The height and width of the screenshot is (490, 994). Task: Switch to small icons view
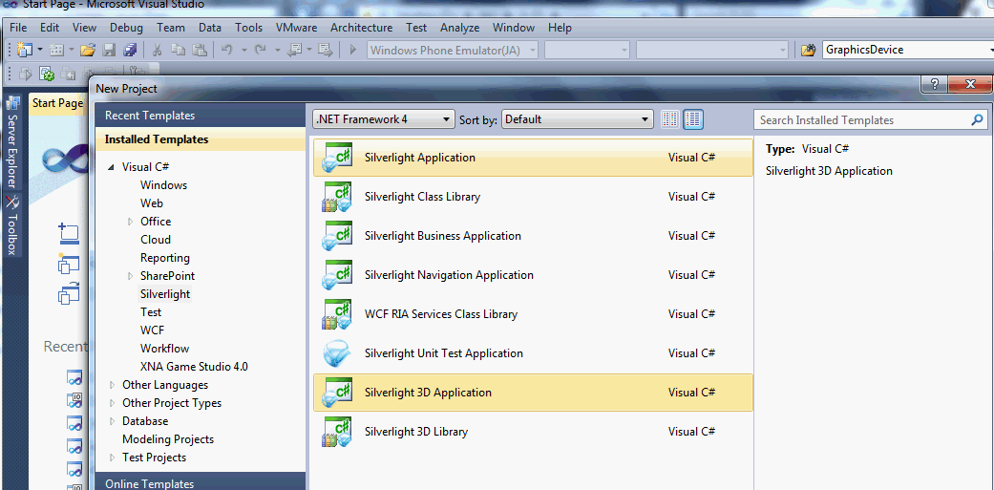pos(669,119)
